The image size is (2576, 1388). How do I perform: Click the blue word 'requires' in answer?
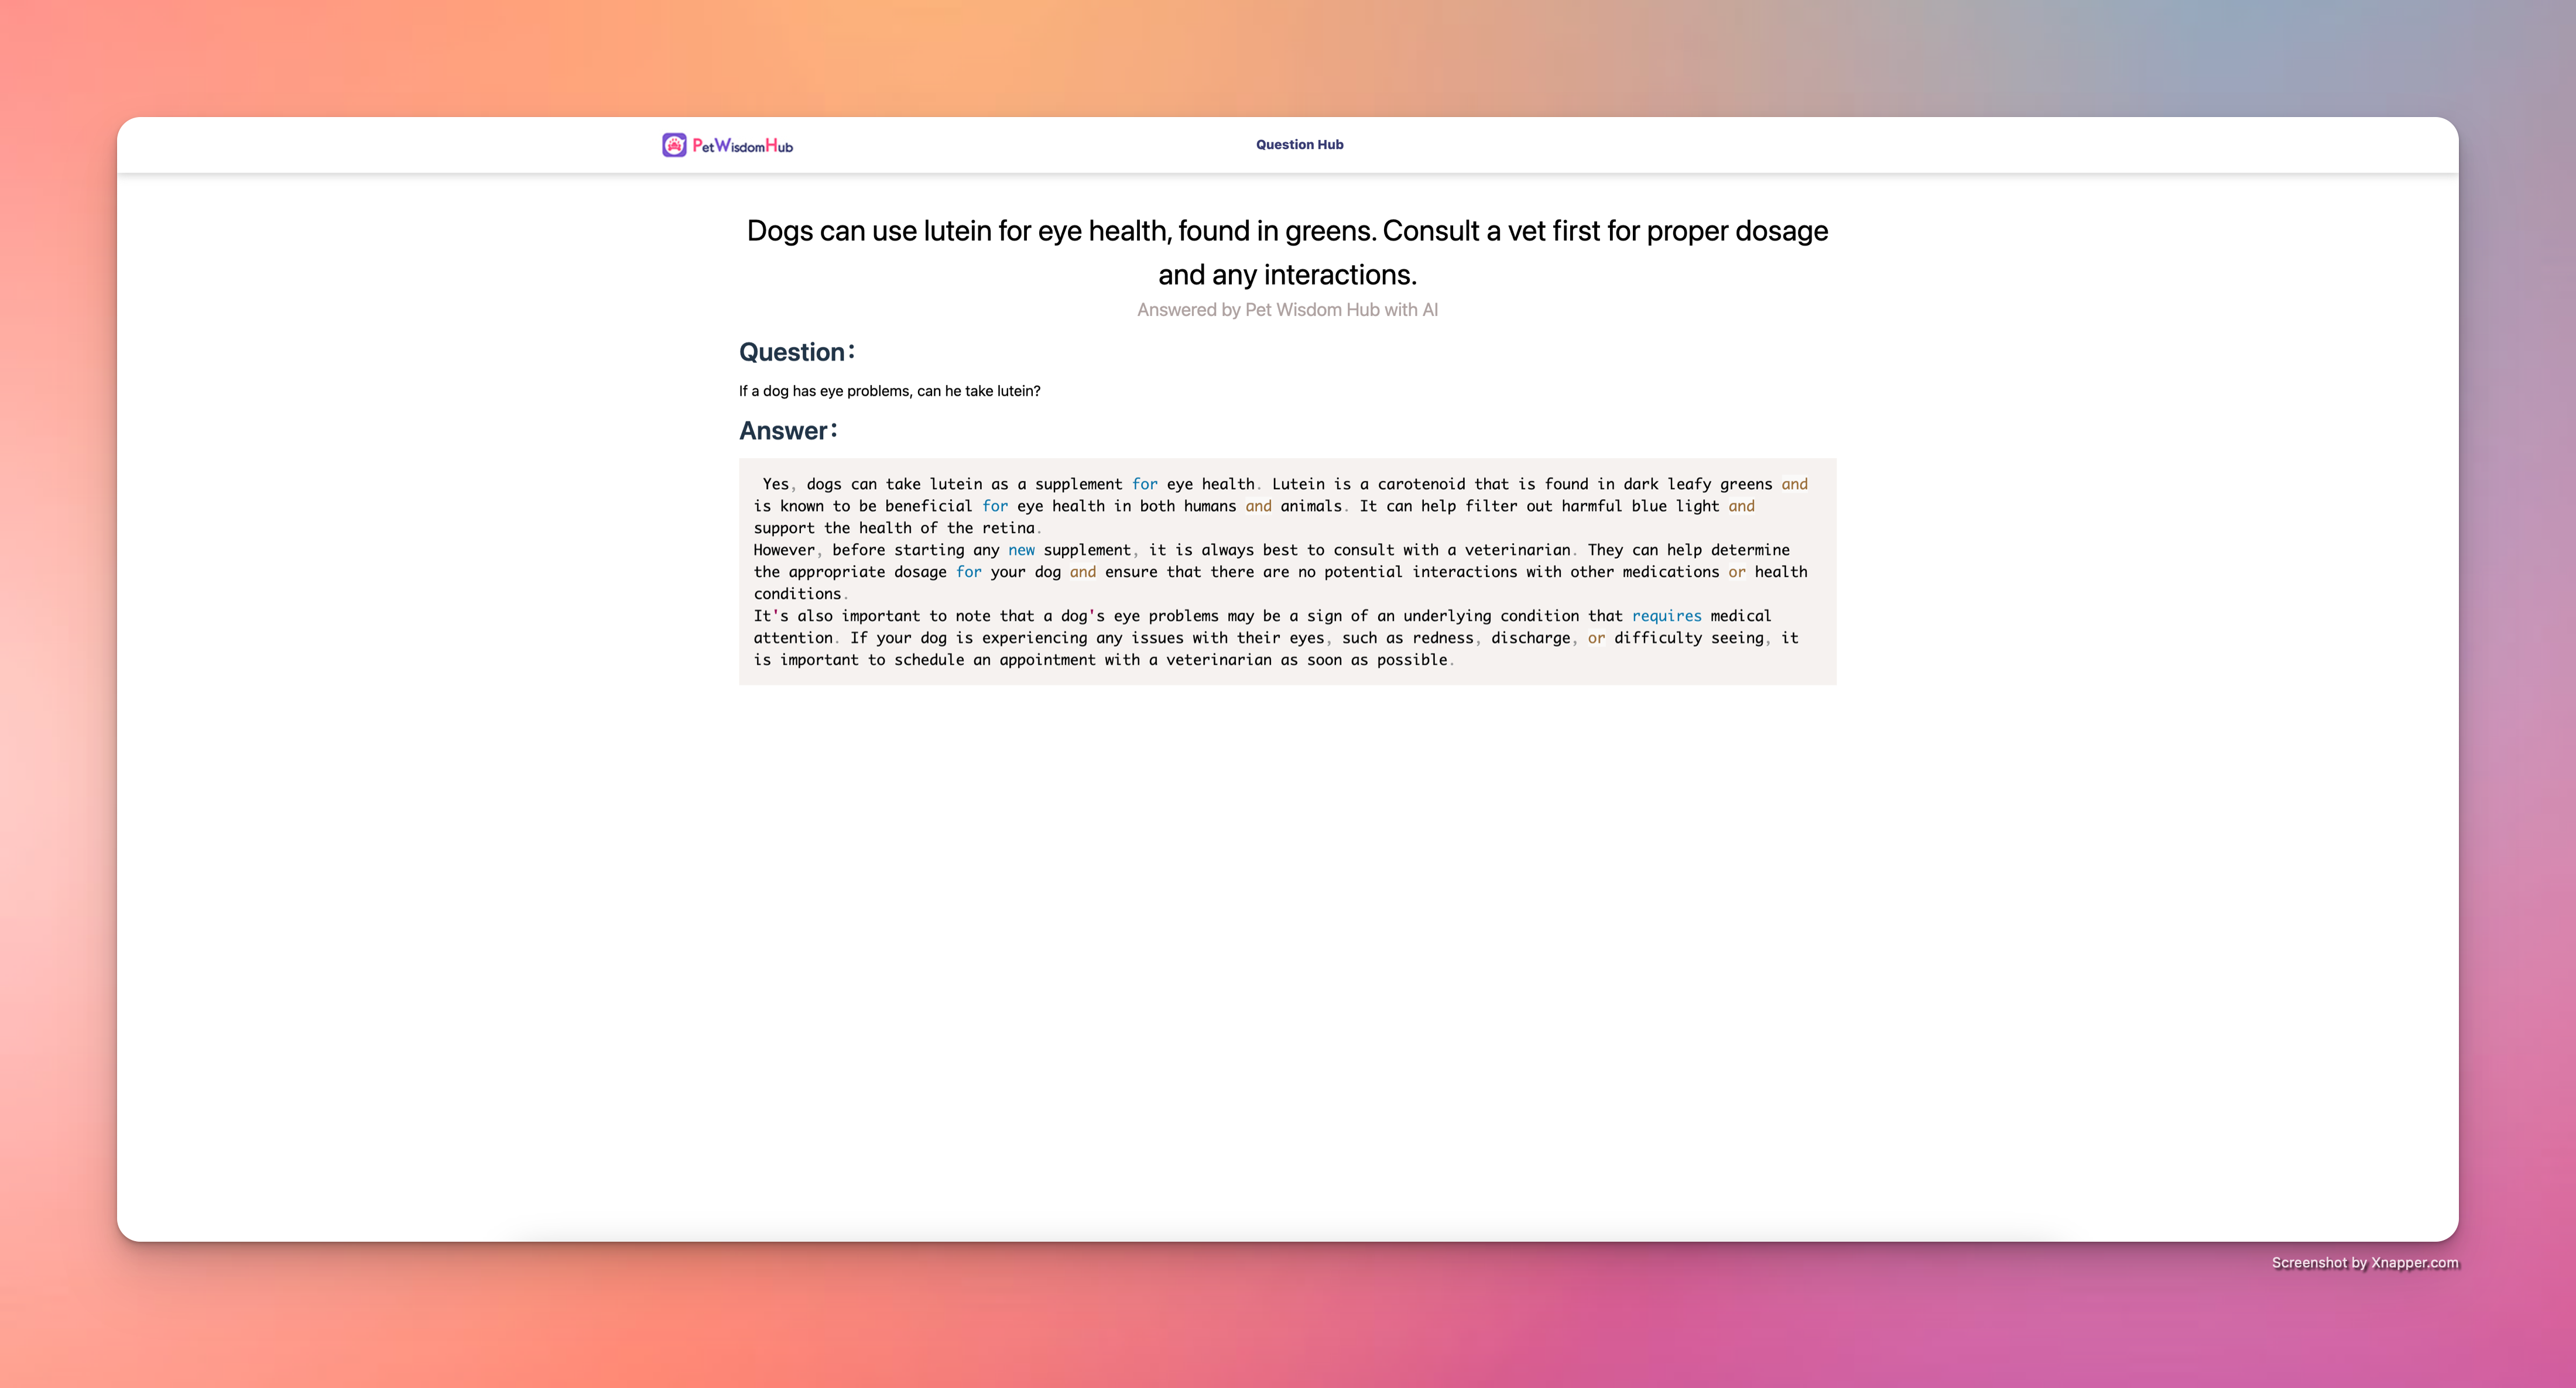(1666, 616)
